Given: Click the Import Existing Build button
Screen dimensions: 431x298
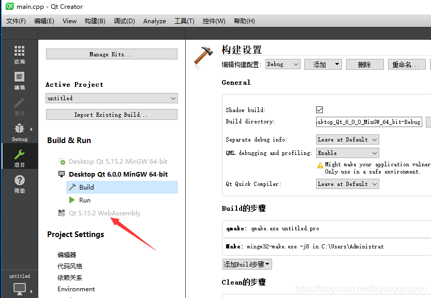Looking at the screenshot, I should click(x=111, y=115).
